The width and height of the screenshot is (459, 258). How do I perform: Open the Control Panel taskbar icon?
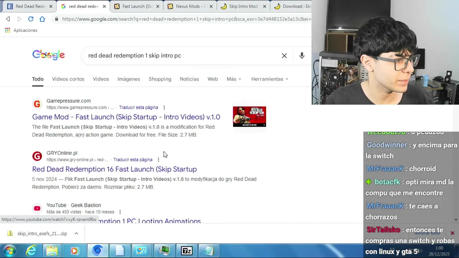141,251
